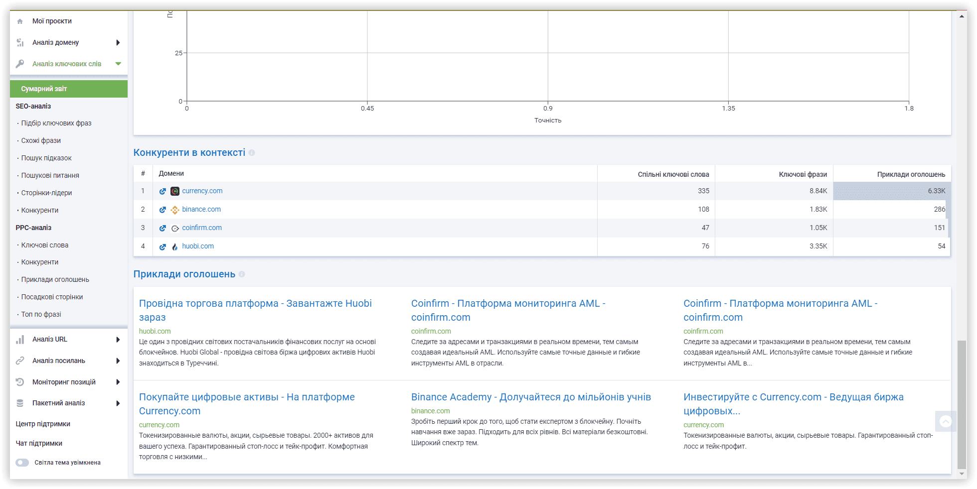Click the huobi.com flame favicon
Viewport: 977px width, 489px height.
click(x=175, y=246)
